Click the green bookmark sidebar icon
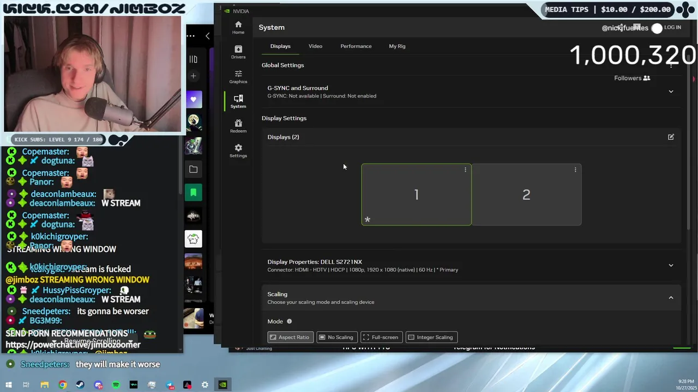Image resolution: width=698 pixels, height=392 pixels. (193, 192)
